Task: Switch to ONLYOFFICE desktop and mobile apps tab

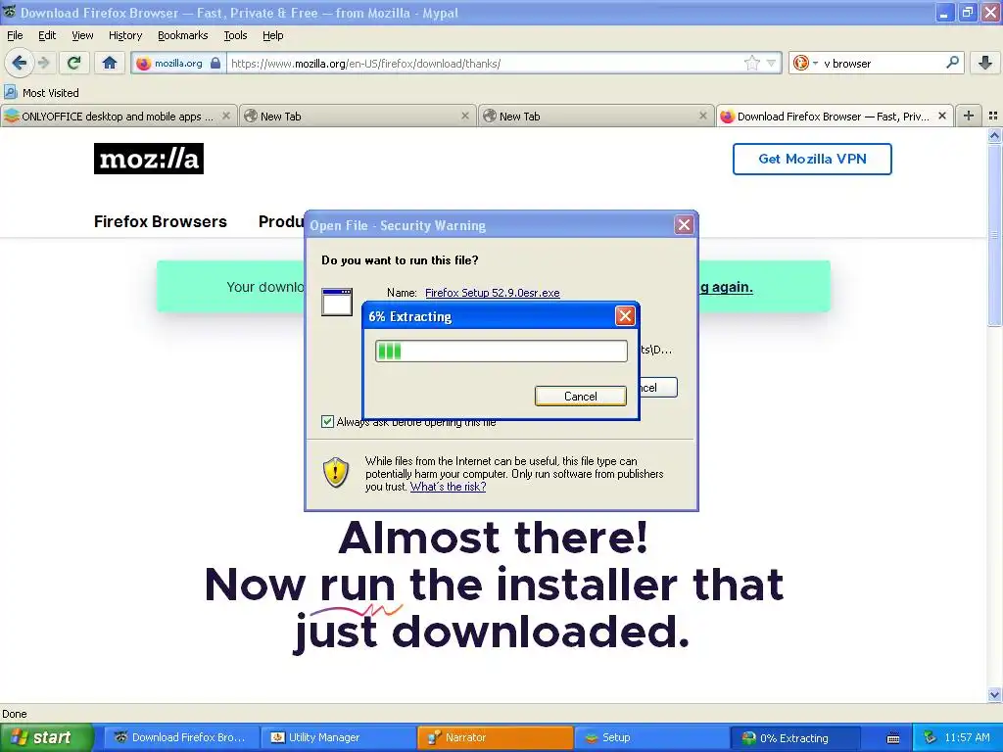Action: (x=119, y=117)
